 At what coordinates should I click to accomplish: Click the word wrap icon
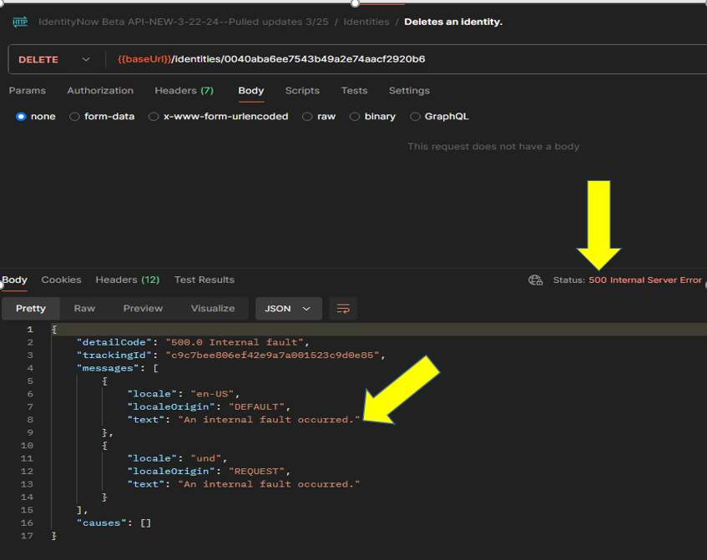point(343,309)
